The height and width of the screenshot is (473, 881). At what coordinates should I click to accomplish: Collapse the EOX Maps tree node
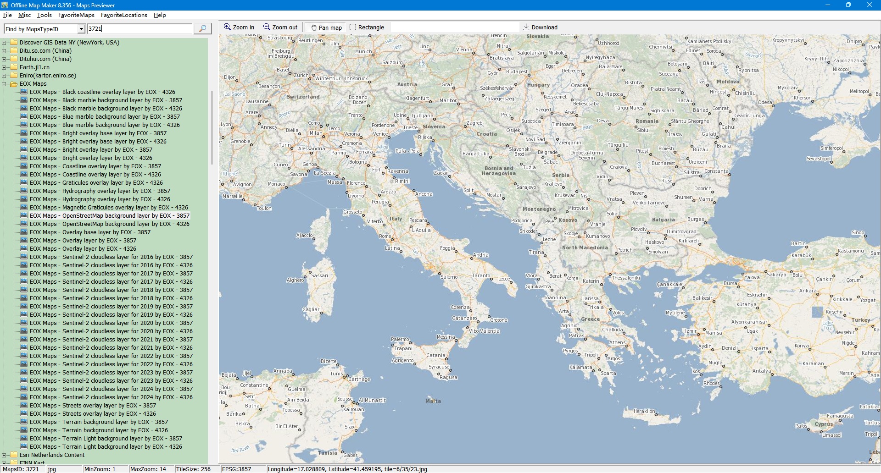[4, 84]
